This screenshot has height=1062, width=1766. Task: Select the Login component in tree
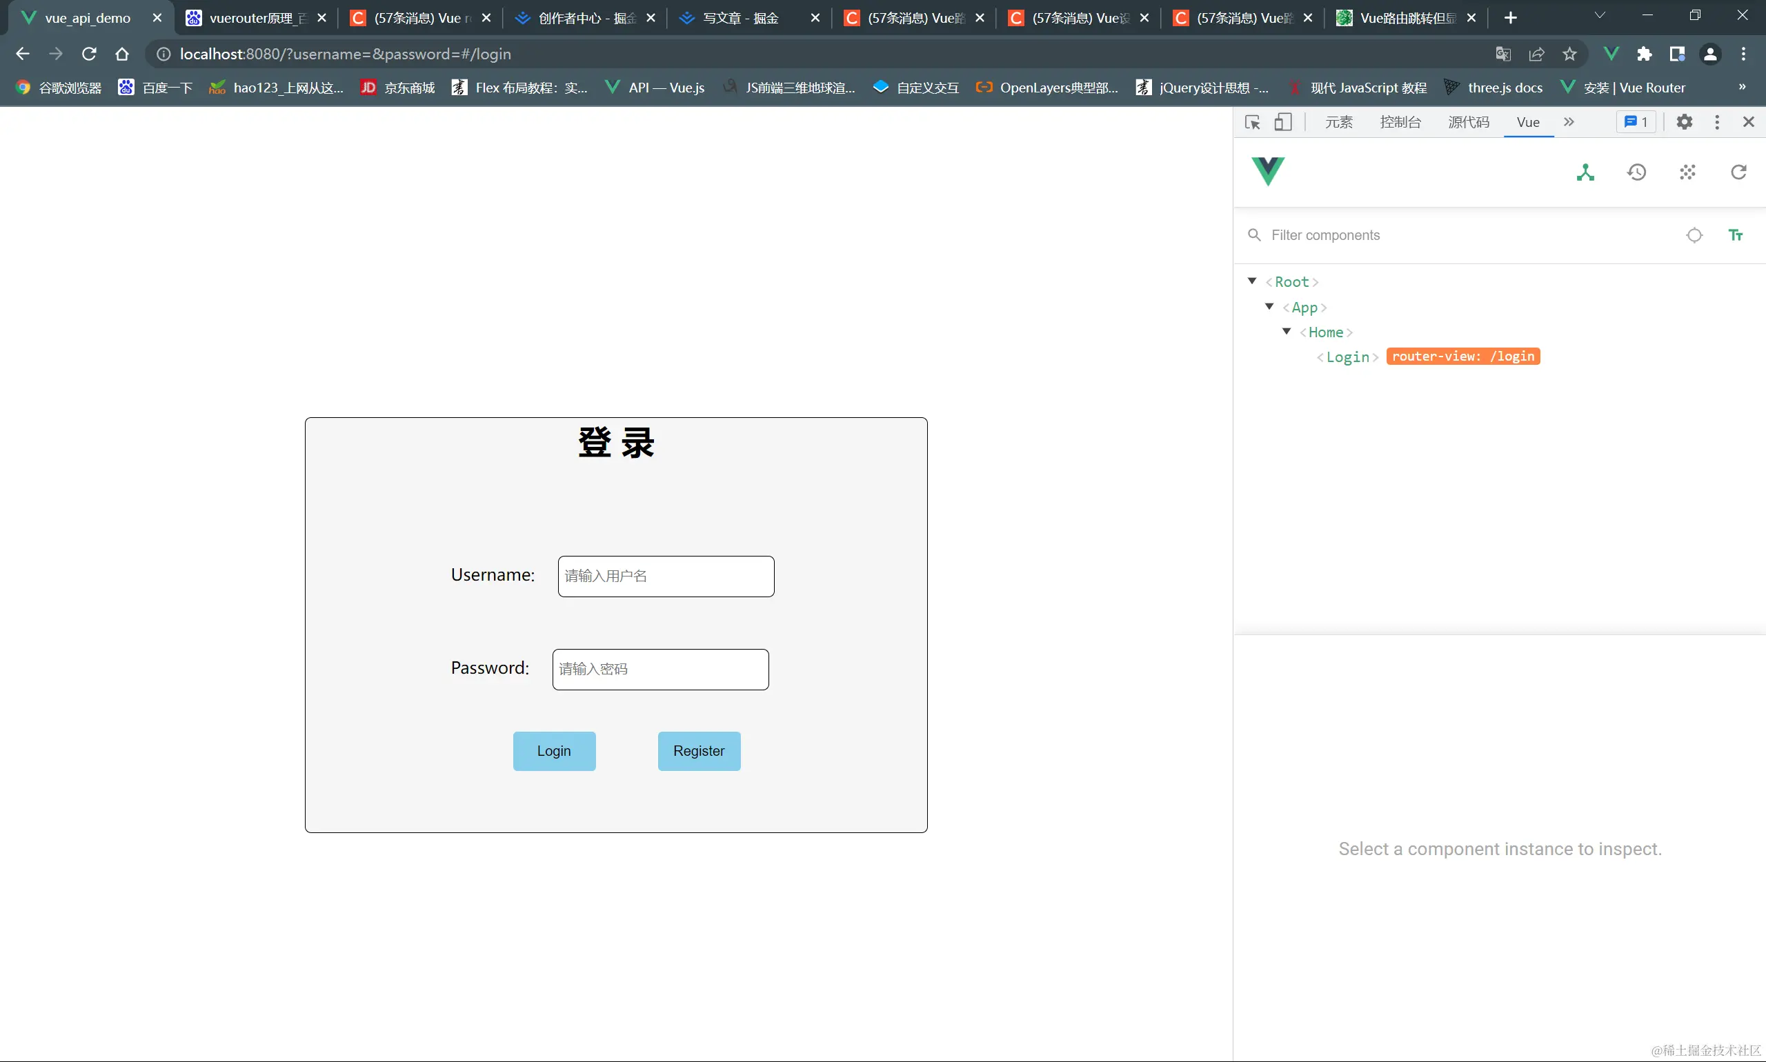(1347, 357)
